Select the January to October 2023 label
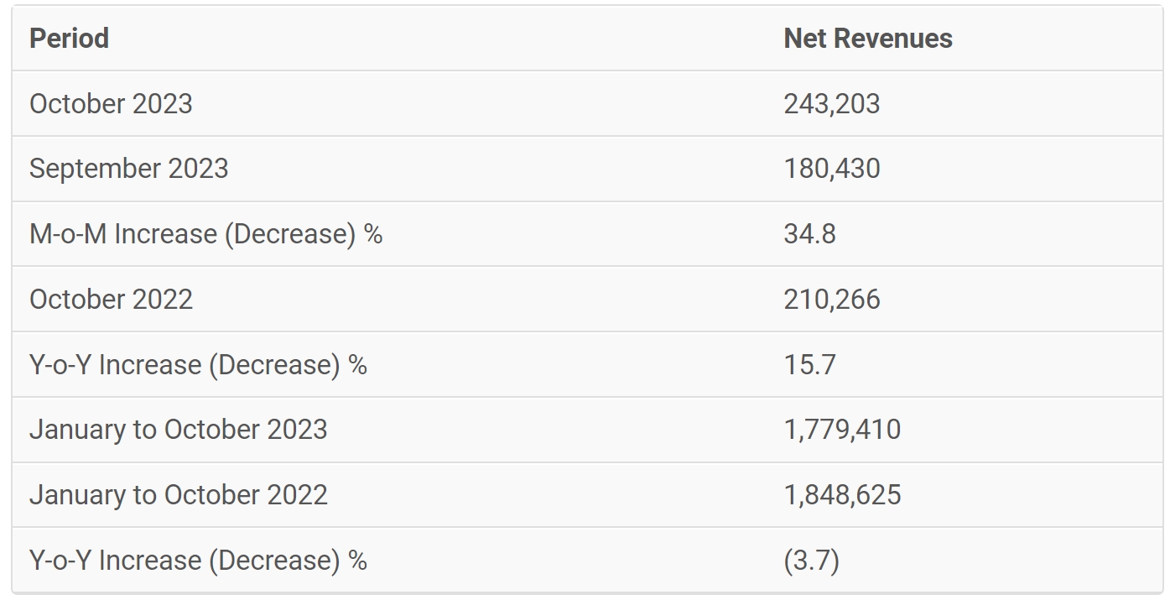Viewport: 1170px width, 600px height. tap(178, 430)
